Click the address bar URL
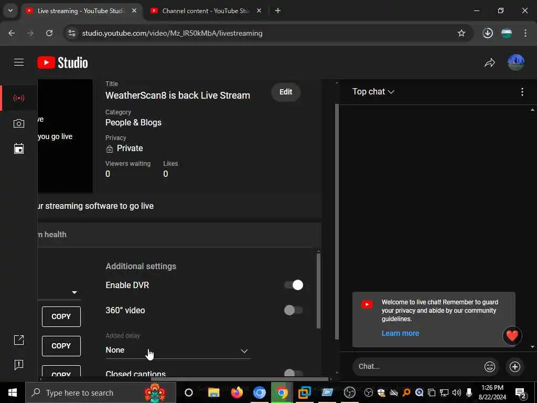 (172, 33)
